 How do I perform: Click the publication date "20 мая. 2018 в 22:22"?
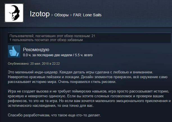[x=45, y=64]
